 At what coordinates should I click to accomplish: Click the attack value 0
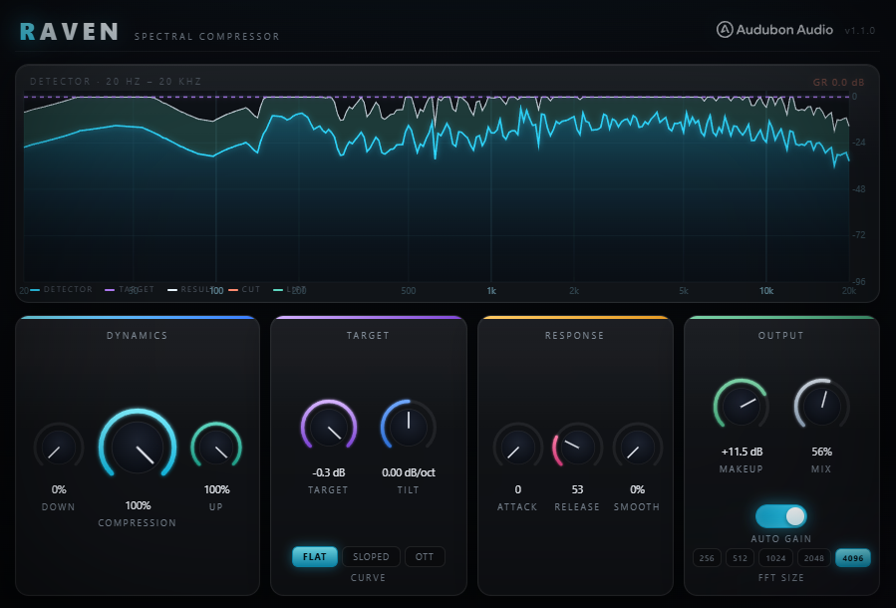pos(517,489)
